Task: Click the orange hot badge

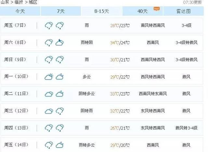Action: (x=157, y=9)
